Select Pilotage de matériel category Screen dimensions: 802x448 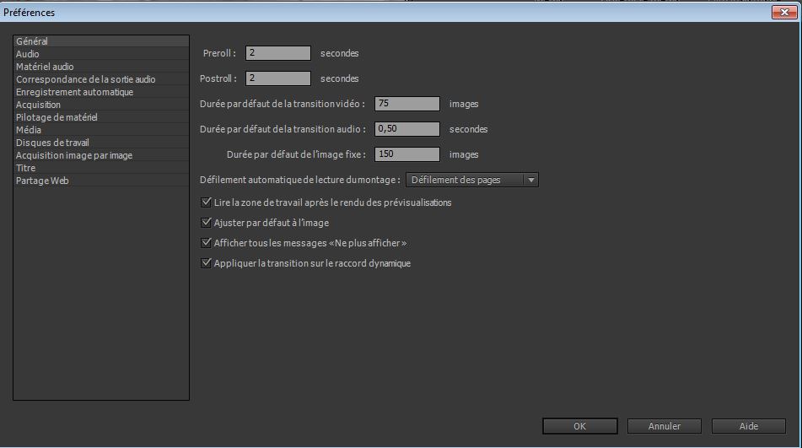pyautogui.click(x=57, y=117)
